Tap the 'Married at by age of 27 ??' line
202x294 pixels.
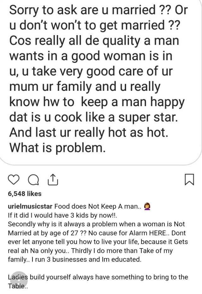[x=47, y=233]
